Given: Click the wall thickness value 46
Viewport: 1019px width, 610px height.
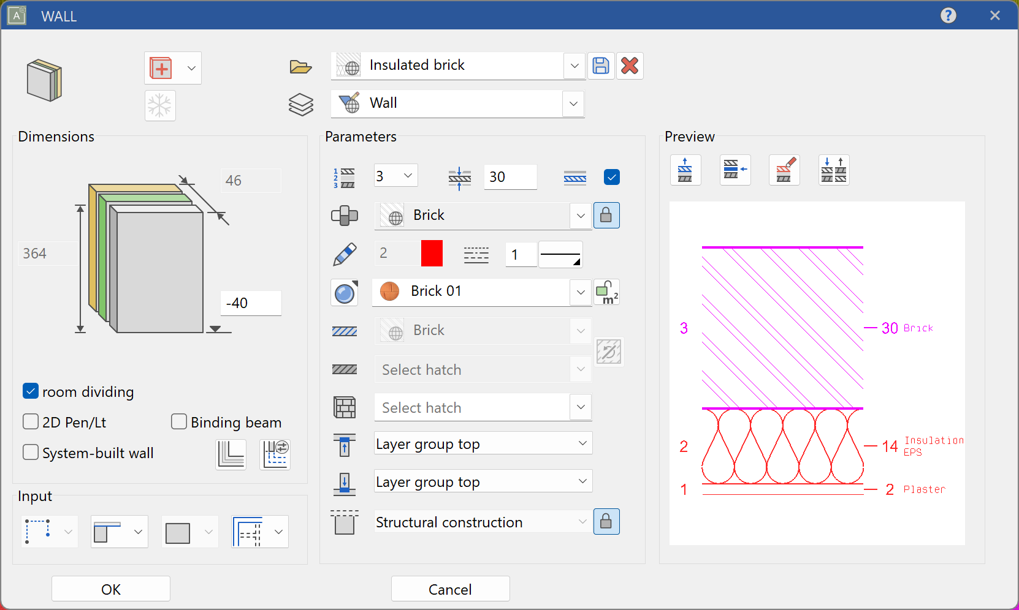Looking at the screenshot, I should [x=251, y=181].
